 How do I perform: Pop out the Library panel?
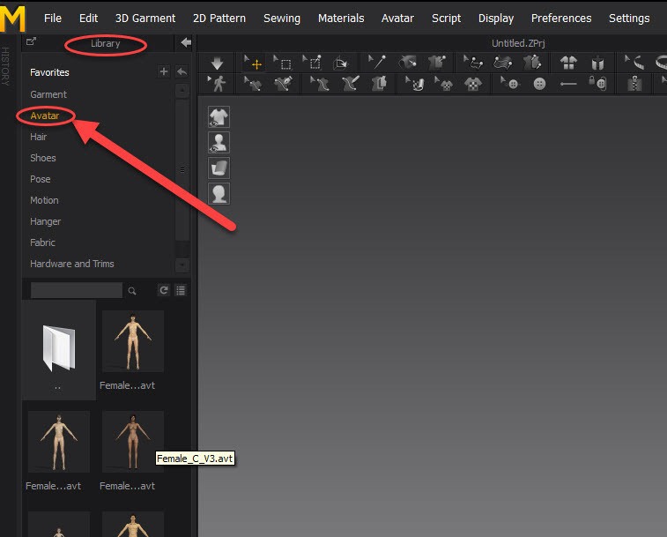31,41
